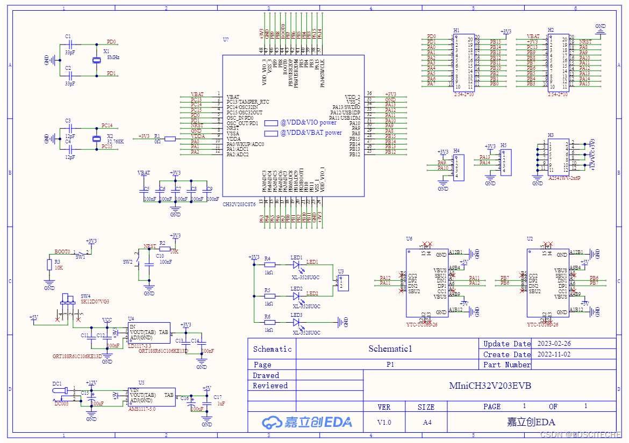Pick resistor R1 on the VDDA line
The image size is (629, 443).
(170, 139)
